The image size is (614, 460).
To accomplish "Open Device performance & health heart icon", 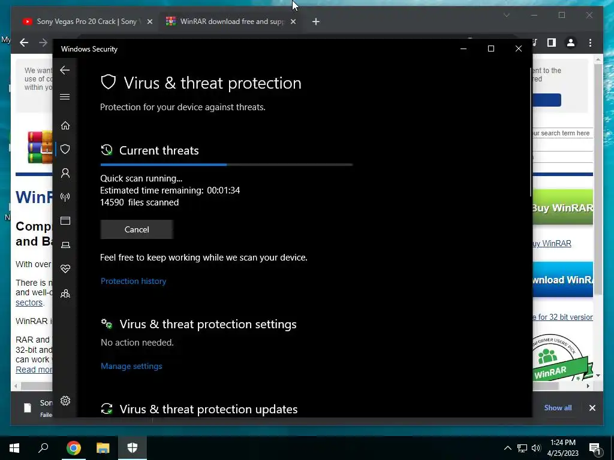I will coord(65,269).
